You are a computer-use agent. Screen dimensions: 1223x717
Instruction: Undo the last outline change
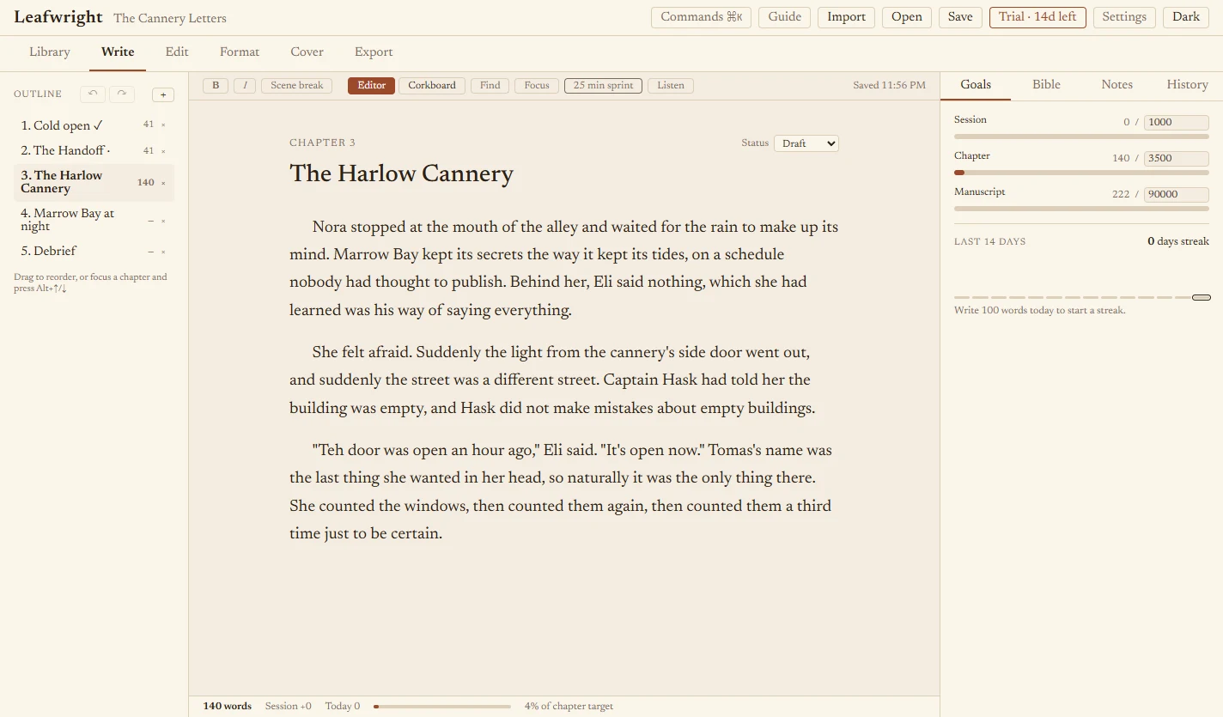[93, 94]
